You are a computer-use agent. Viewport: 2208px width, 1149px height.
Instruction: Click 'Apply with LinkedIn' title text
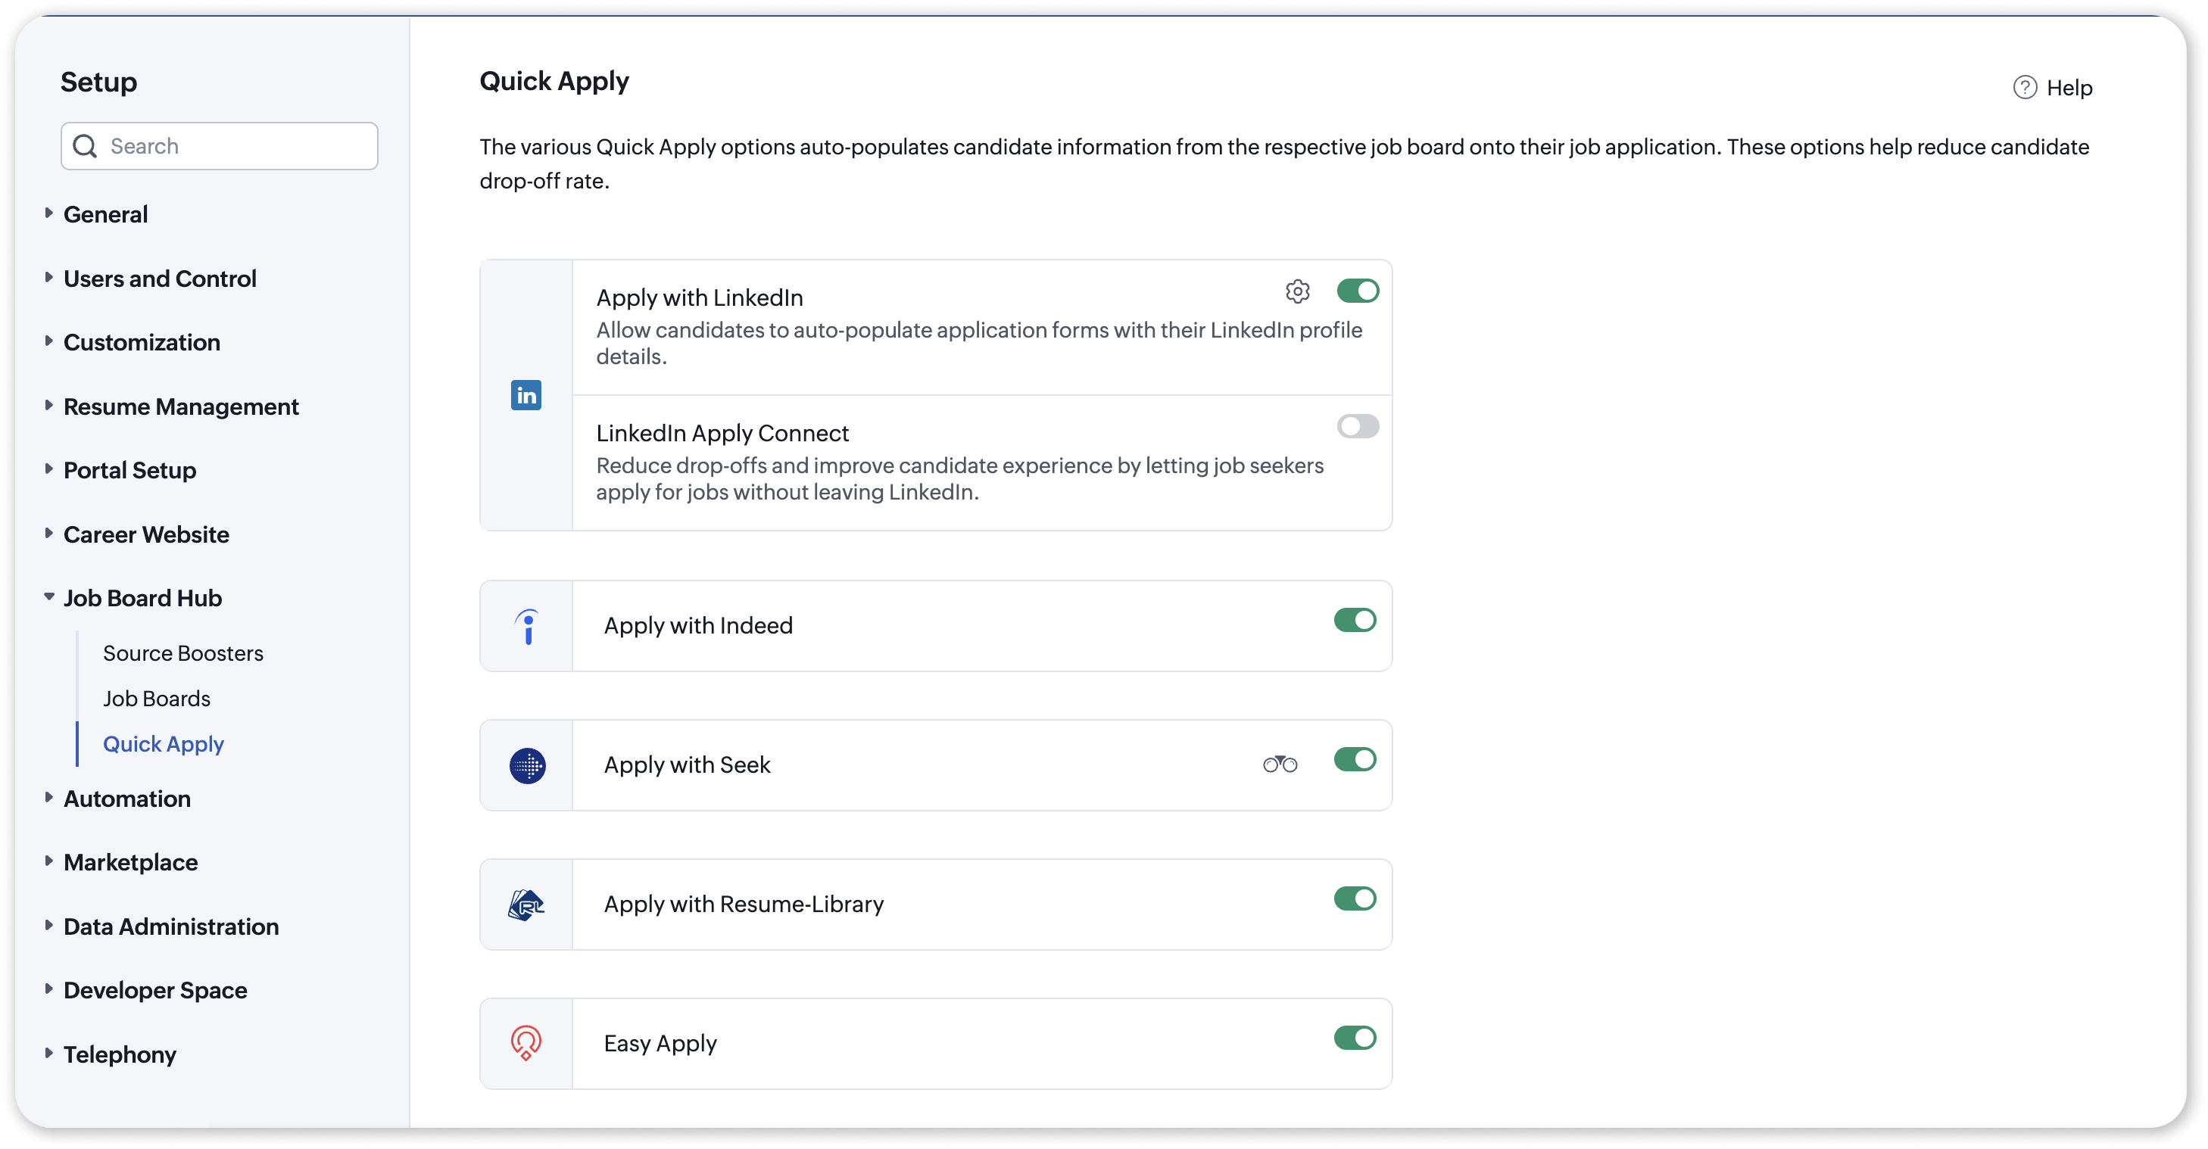pyautogui.click(x=700, y=297)
